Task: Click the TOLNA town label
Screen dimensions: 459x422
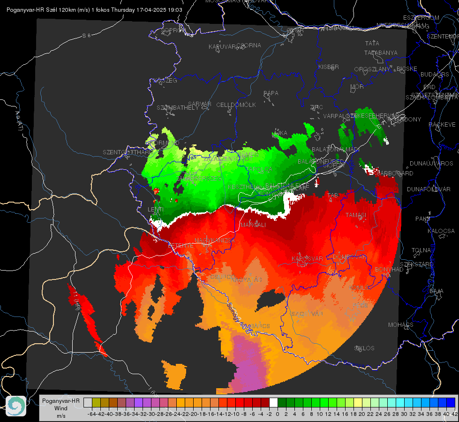Action: tap(421, 250)
